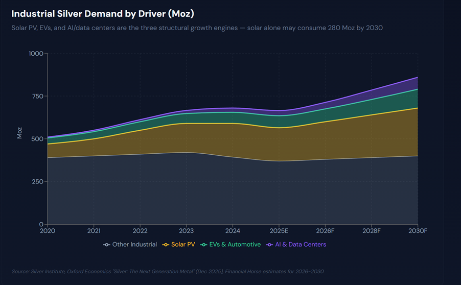461x285 pixels.
Task: Click the 2025E x-axis label
Action: pos(279,231)
